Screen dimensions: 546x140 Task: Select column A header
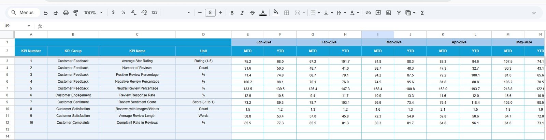click(31, 34)
